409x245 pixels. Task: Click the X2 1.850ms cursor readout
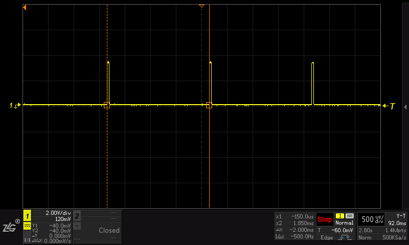click(x=294, y=224)
